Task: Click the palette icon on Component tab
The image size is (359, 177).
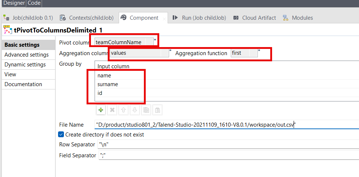Action: coord(123,18)
